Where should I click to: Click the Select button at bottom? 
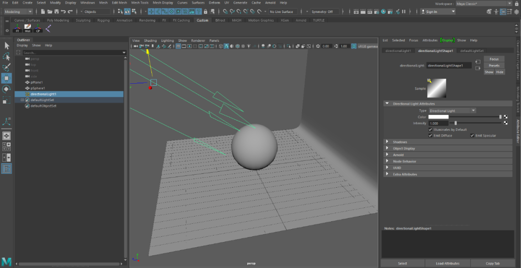point(402,263)
